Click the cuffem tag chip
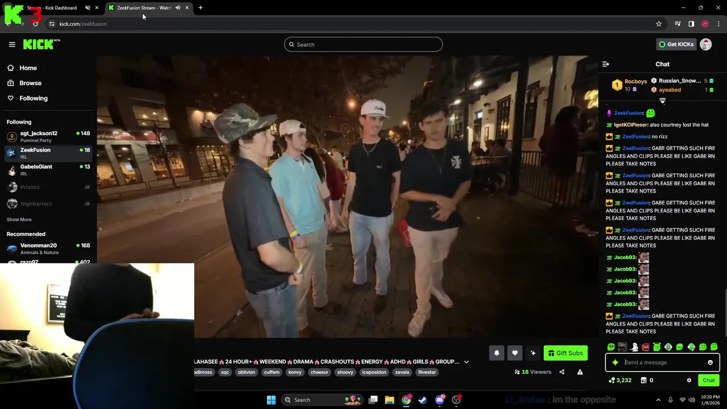This screenshot has width=727, height=409. [x=271, y=372]
